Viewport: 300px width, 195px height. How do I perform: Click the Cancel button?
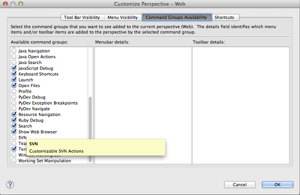(x=239, y=184)
